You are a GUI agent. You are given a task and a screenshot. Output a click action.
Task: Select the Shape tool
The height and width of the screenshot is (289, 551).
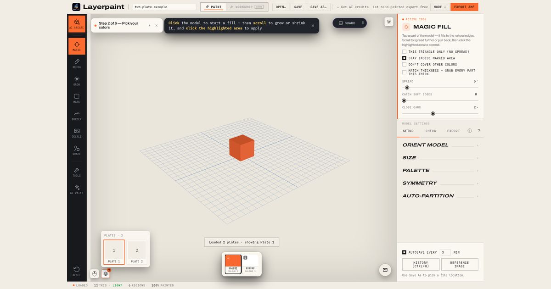tap(77, 150)
